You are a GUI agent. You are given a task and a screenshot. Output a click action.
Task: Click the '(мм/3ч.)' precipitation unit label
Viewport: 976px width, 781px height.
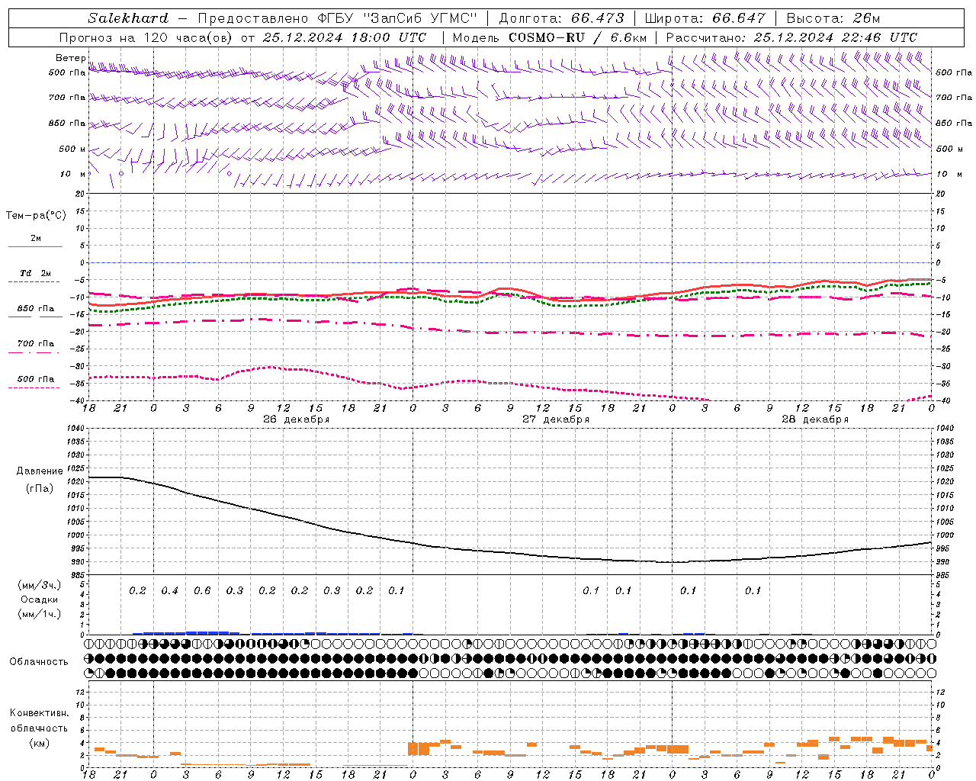40,585
